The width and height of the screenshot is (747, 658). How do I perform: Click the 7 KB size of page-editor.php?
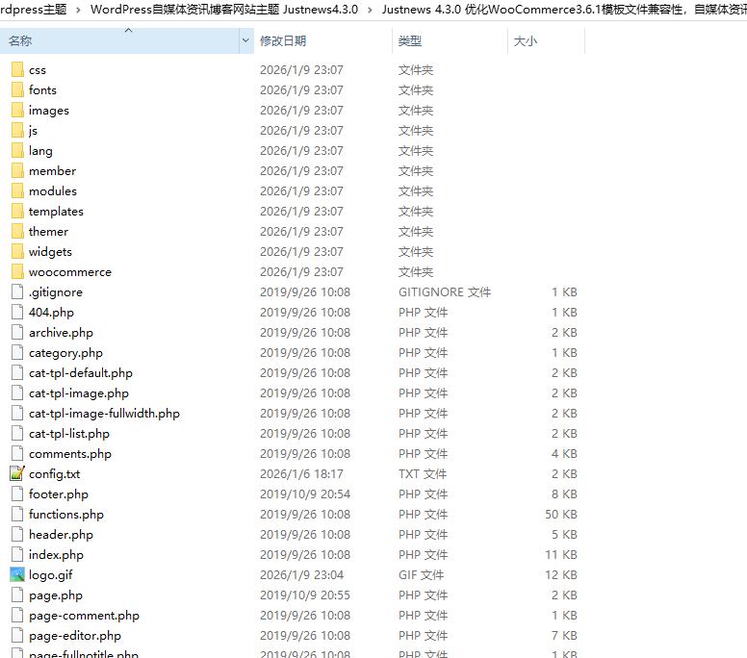(564, 635)
